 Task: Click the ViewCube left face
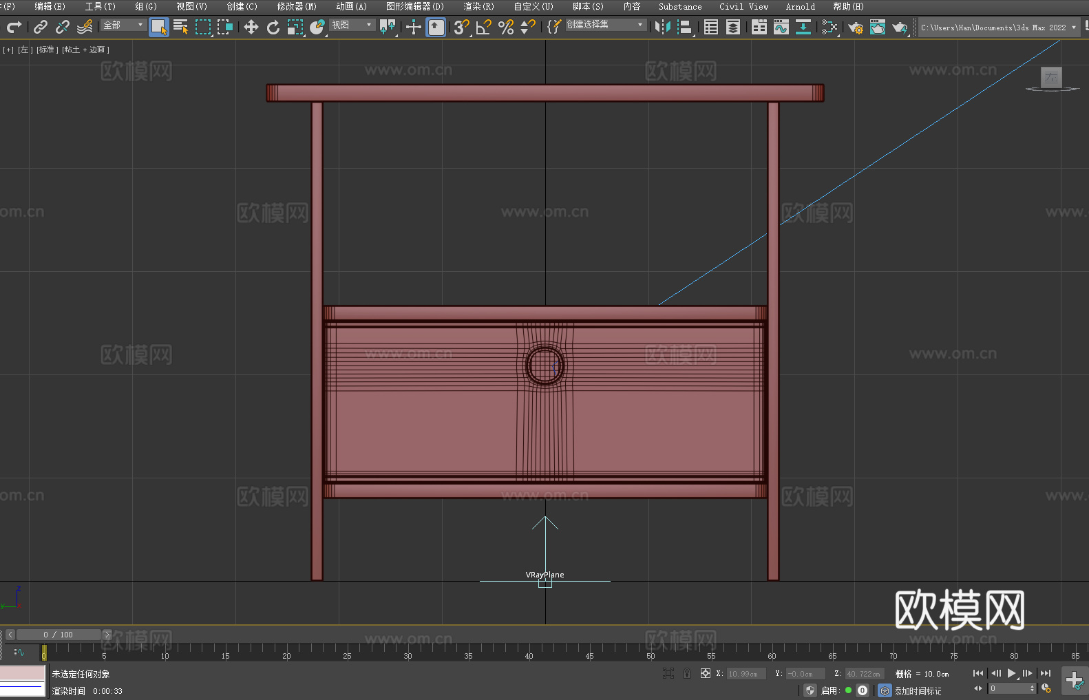1051,77
